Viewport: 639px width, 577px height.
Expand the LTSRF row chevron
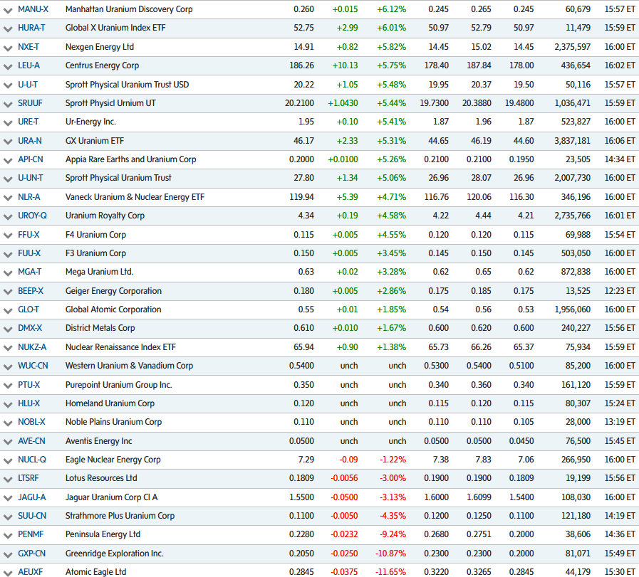pos(8,479)
